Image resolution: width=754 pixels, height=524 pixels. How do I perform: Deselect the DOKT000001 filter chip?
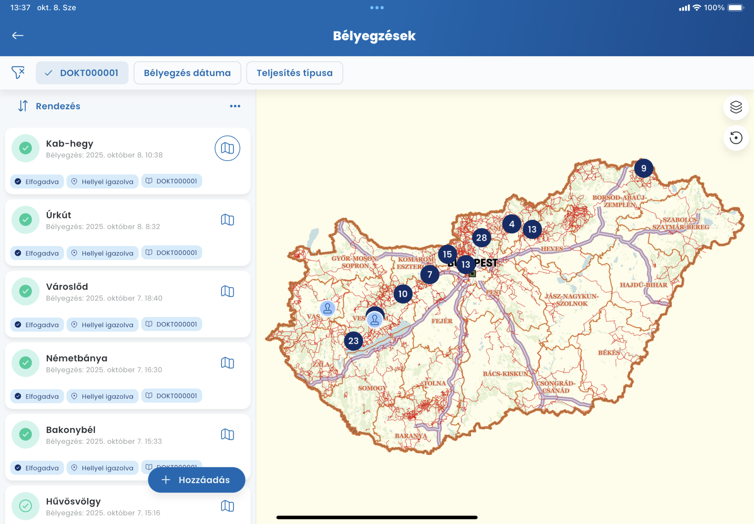click(x=82, y=73)
